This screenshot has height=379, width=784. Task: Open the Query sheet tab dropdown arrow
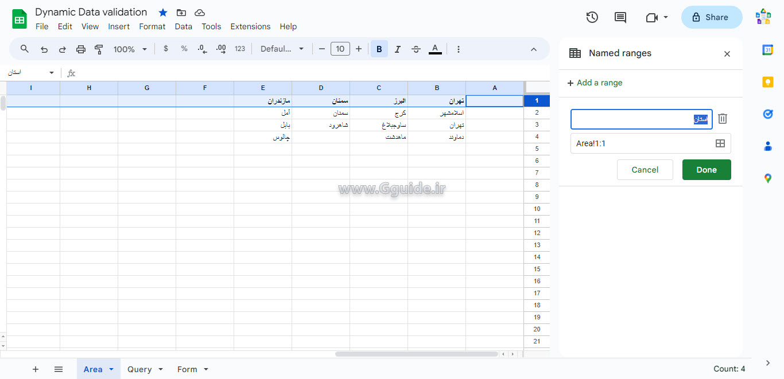(161, 370)
